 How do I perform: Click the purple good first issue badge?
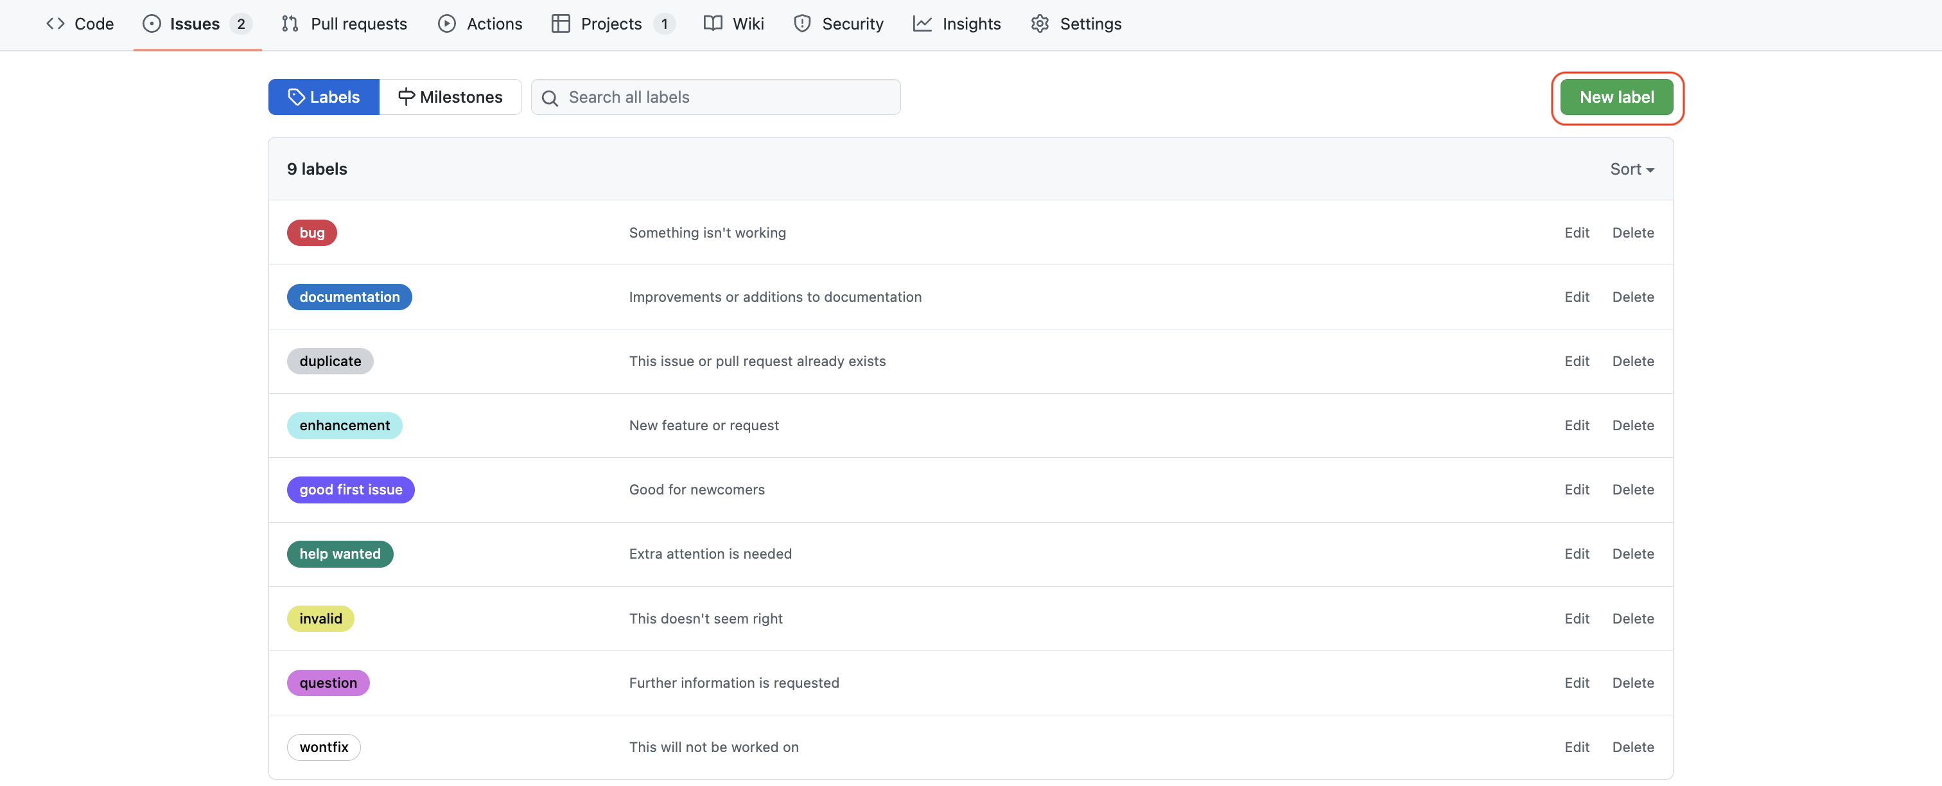(351, 489)
